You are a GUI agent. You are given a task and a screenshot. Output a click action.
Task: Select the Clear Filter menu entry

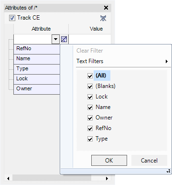click(x=90, y=51)
